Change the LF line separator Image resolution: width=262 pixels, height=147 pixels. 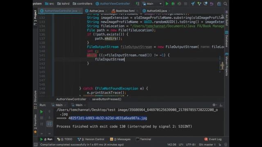tap(181, 145)
